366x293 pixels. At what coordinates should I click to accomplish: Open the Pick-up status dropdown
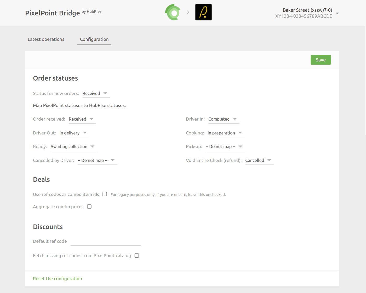tap(225, 146)
